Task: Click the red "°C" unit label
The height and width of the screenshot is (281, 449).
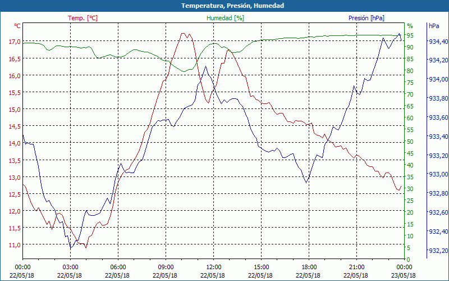Action: (17, 26)
